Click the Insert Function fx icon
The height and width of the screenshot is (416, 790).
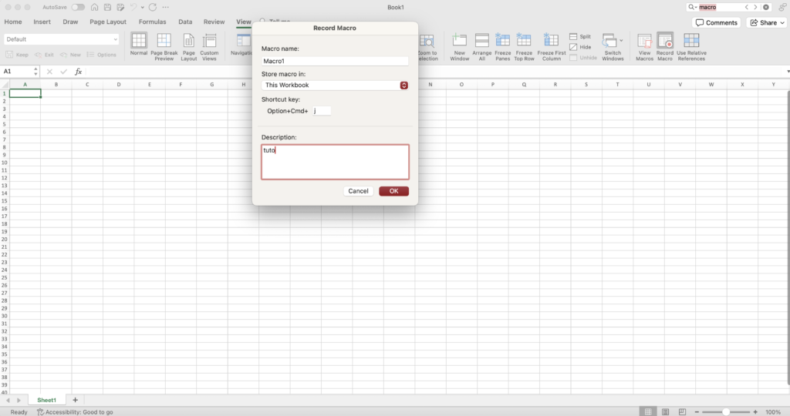click(x=79, y=72)
